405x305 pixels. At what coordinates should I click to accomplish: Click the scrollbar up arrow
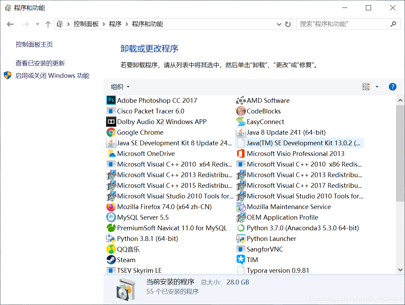pyautogui.click(x=400, y=100)
